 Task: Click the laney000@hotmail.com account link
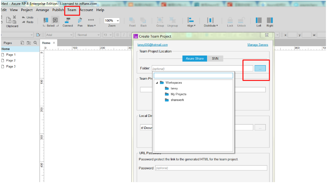[152, 45]
